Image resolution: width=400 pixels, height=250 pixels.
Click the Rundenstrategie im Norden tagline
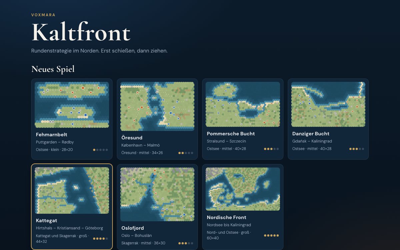[x=99, y=51]
